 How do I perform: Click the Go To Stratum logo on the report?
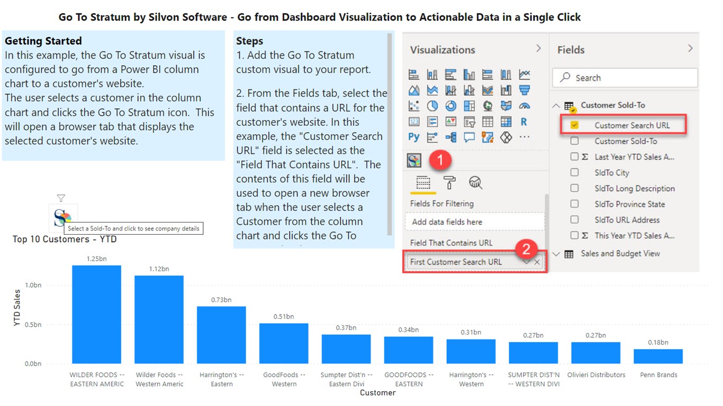click(x=63, y=218)
